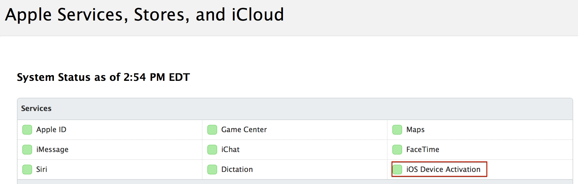Image resolution: width=578 pixels, height=184 pixels.
Task: Select the iMessage service label
Action: click(x=52, y=150)
